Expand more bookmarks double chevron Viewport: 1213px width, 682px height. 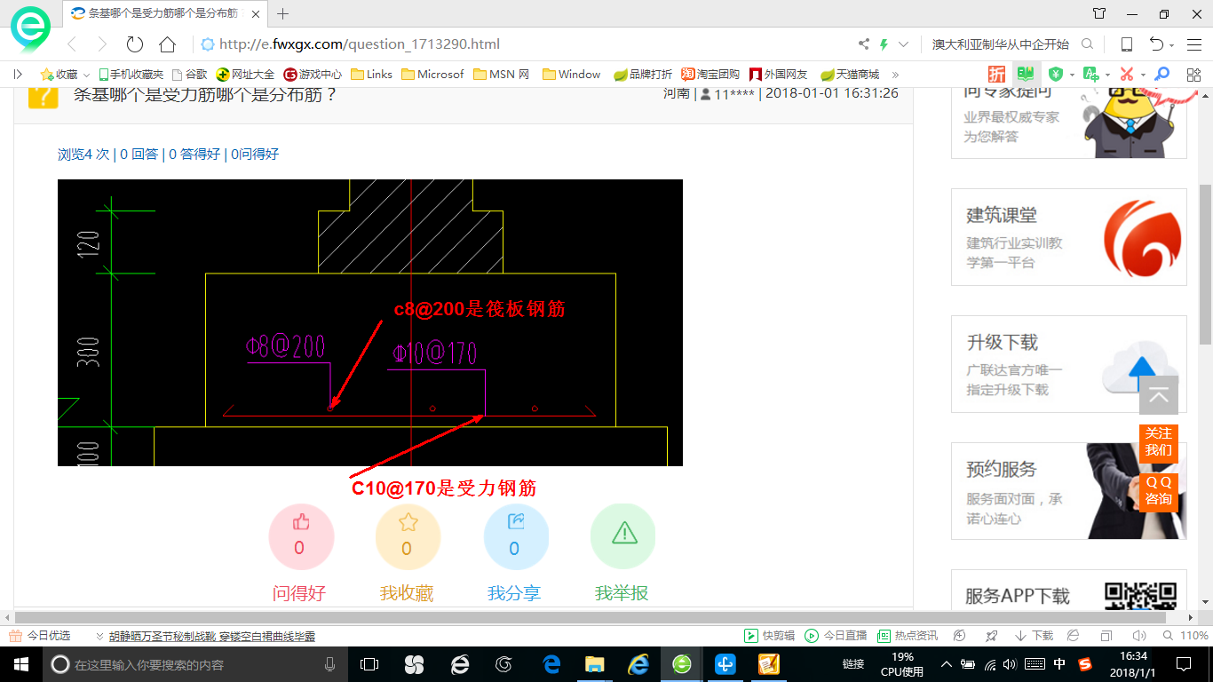(895, 75)
